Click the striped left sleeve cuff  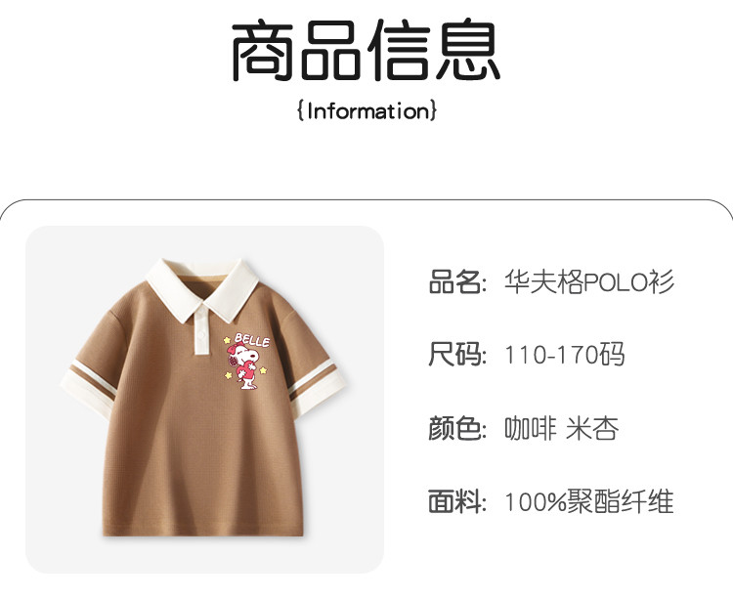coord(89,387)
